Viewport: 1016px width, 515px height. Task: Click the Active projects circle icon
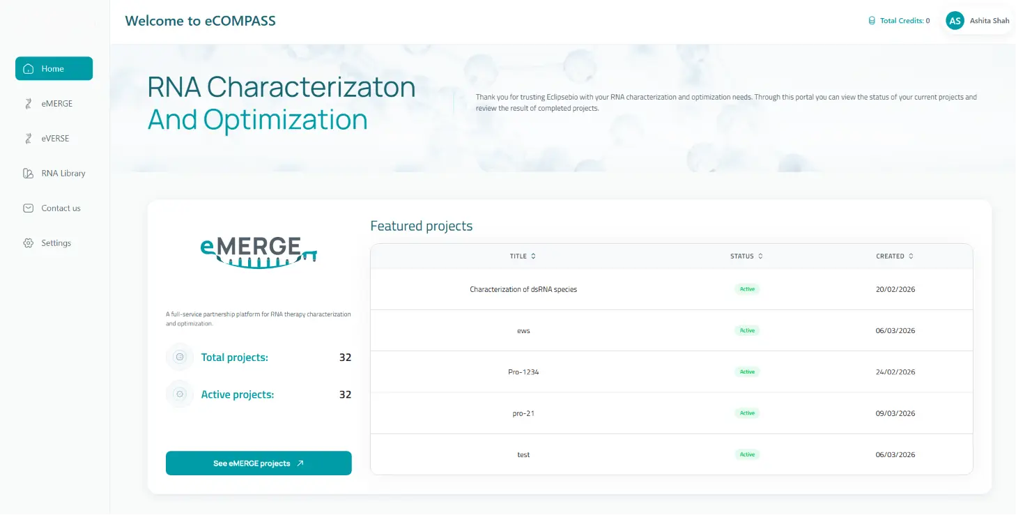[180, 394]
